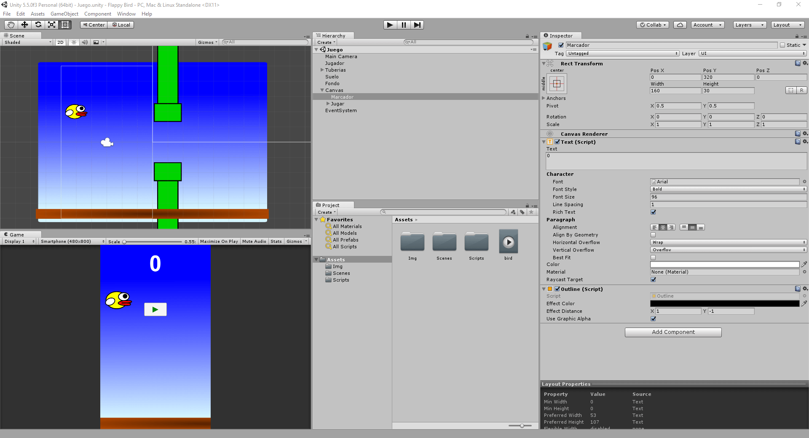
Task: Toggle Maximize On Play button
Action: coord(219,242)
